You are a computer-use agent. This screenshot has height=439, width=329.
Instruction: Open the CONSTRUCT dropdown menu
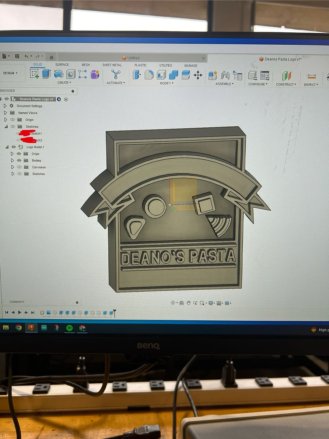286,84
